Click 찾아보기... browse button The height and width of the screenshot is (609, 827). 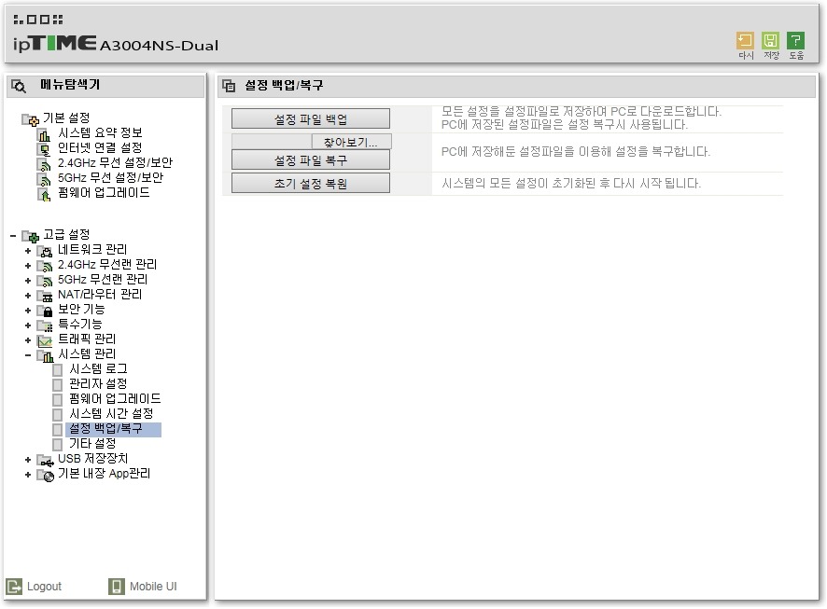[x=351, y=142]
